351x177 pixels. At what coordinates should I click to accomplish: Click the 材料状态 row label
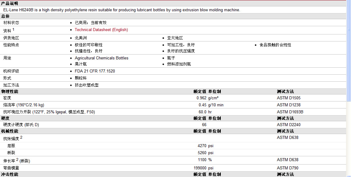coord(11,23)
